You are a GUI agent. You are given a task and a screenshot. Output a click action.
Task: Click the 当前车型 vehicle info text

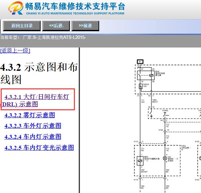[43, 38]
